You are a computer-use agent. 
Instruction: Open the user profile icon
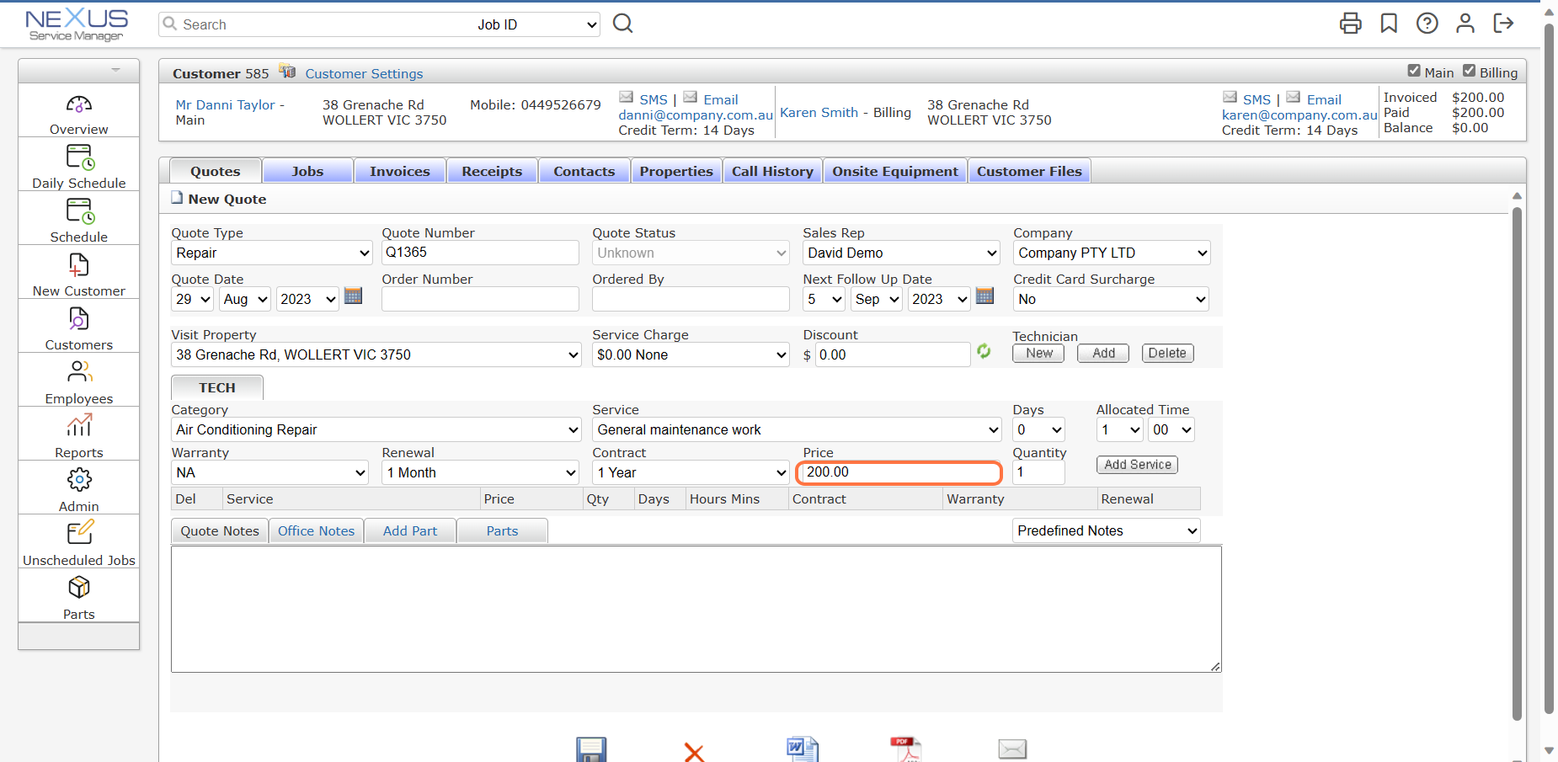coord(1465,23)
